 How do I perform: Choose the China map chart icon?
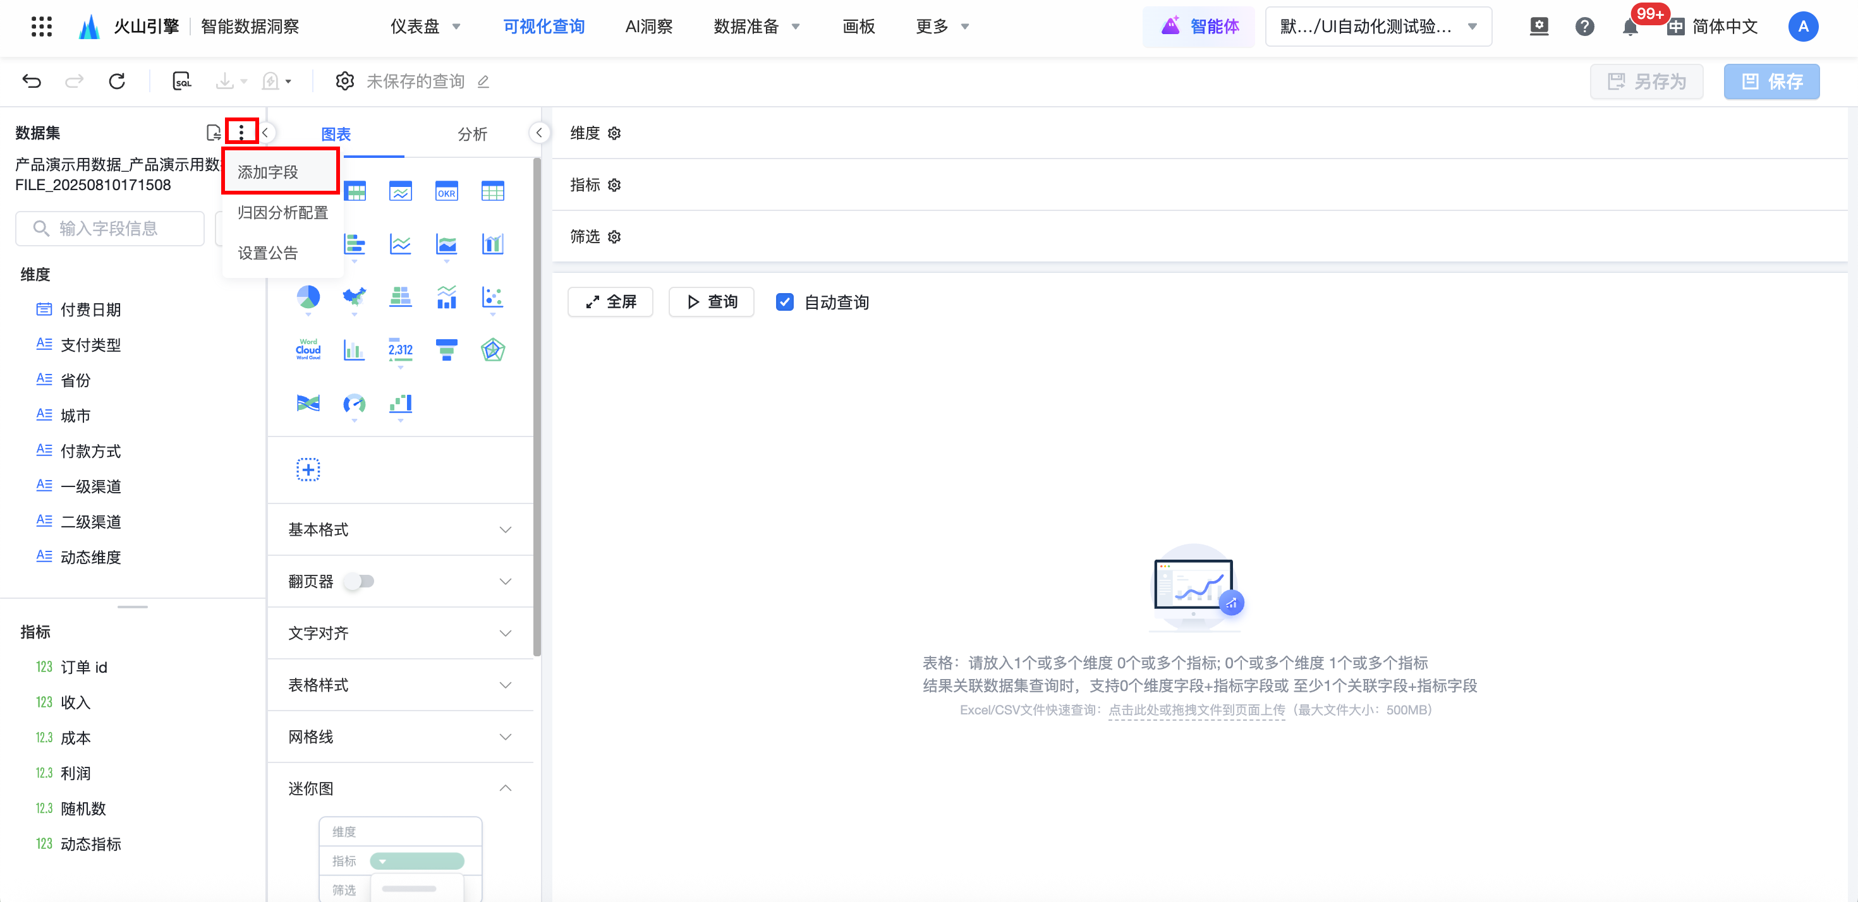pyautogui.click(x=354, y=296)
